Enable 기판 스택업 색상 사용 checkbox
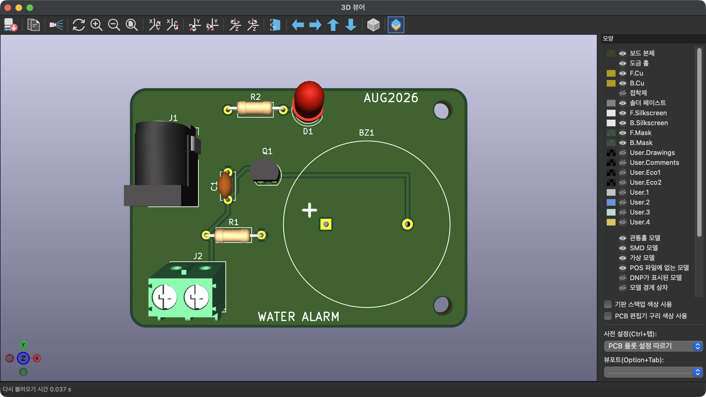Screen dimensions: 706x397 pos(608,304)
